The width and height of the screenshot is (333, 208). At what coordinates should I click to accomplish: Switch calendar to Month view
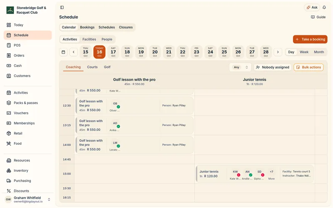tap(319, 52)
